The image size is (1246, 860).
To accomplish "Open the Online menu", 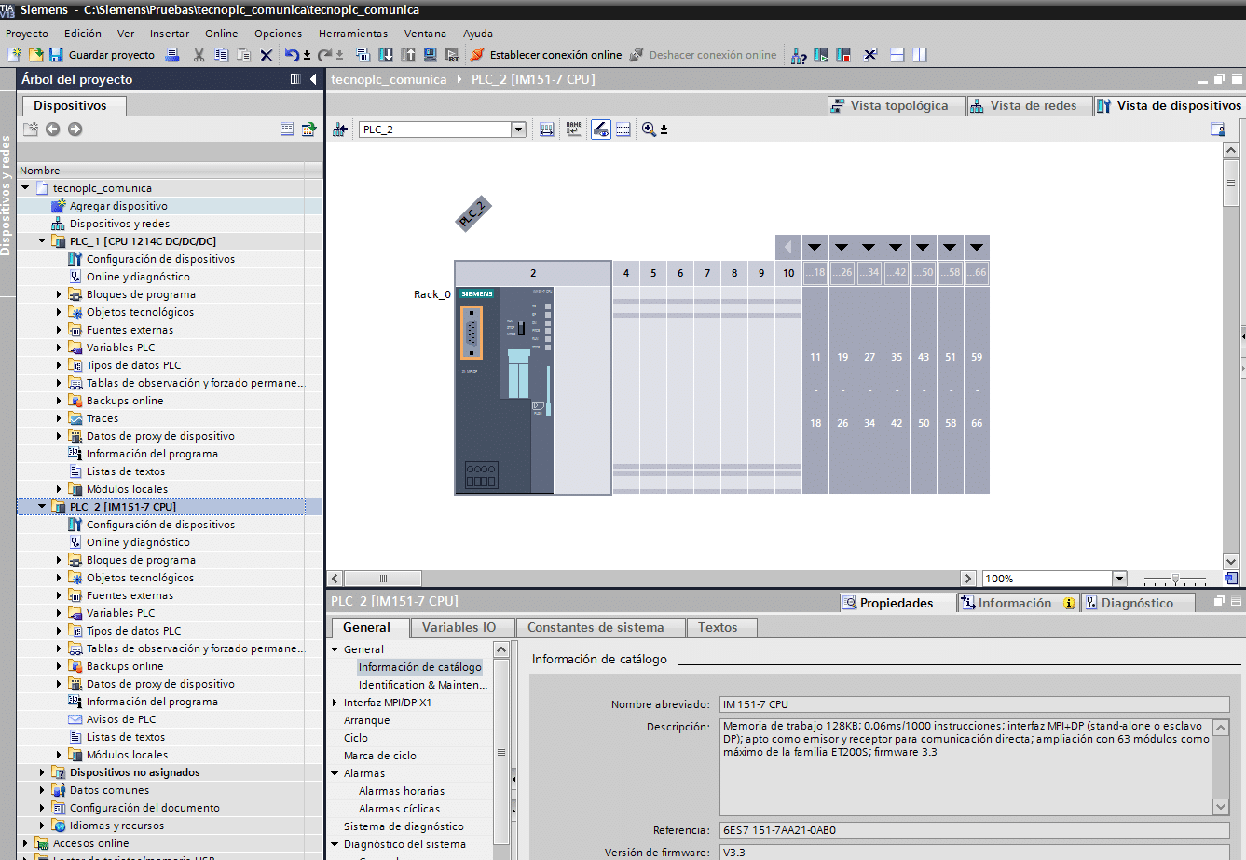I will [x=222, y=34].
